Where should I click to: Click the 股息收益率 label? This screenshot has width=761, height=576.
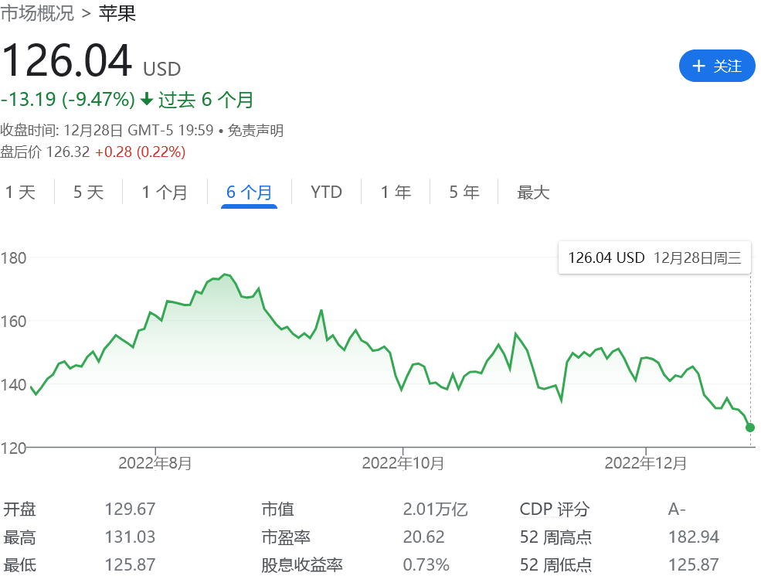tap(302, 564)
